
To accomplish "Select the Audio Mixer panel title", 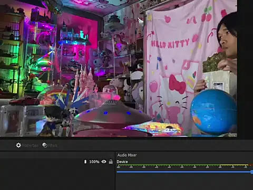I will pyautogui.click(x=127, y=155).
